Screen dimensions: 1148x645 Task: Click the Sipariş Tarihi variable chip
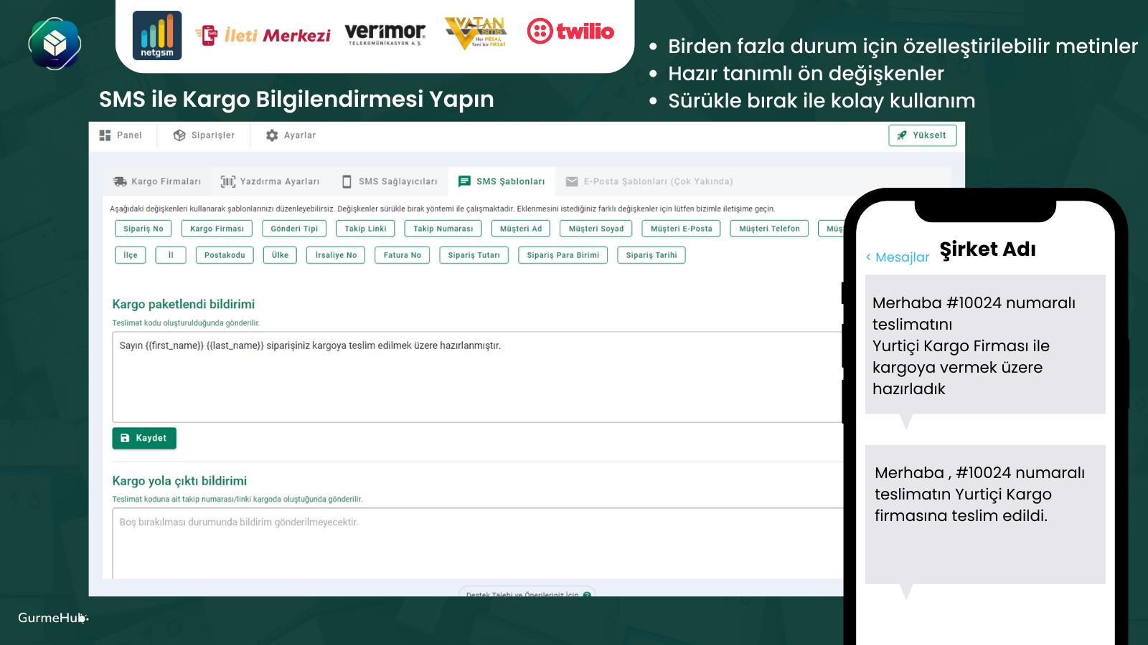651,255
